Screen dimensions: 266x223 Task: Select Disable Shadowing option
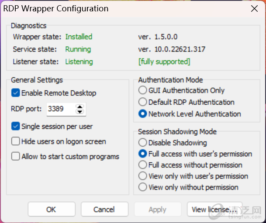(x=142, y=143)
